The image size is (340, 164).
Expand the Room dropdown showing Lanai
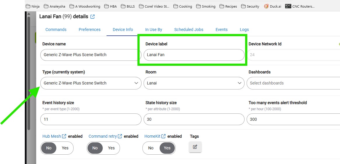pyautogui.click(x=194, y=83)
